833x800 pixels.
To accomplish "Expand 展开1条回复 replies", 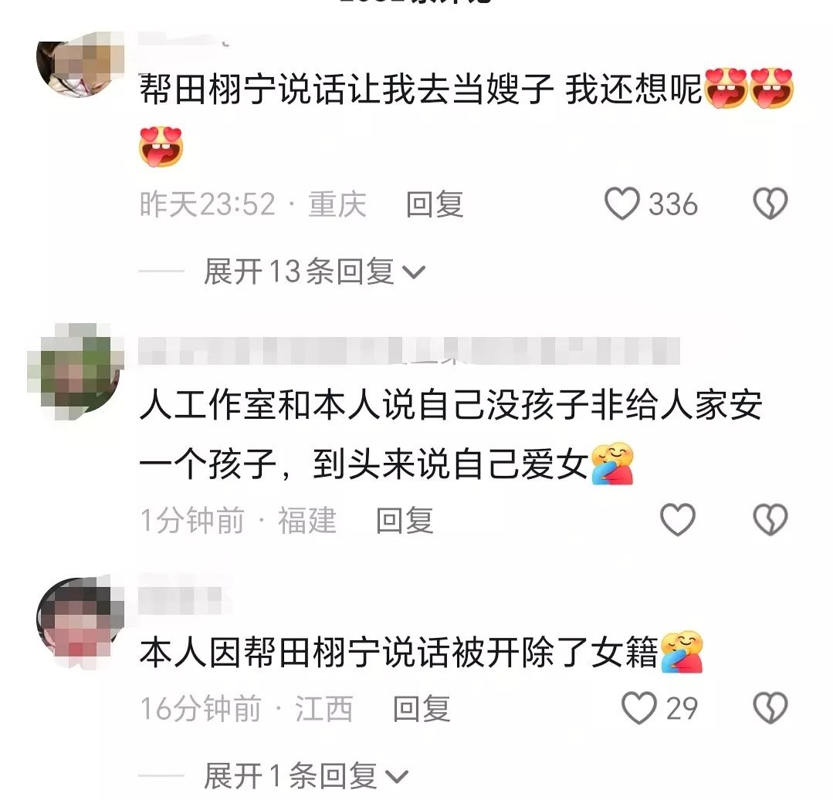I will click(306, 776).
